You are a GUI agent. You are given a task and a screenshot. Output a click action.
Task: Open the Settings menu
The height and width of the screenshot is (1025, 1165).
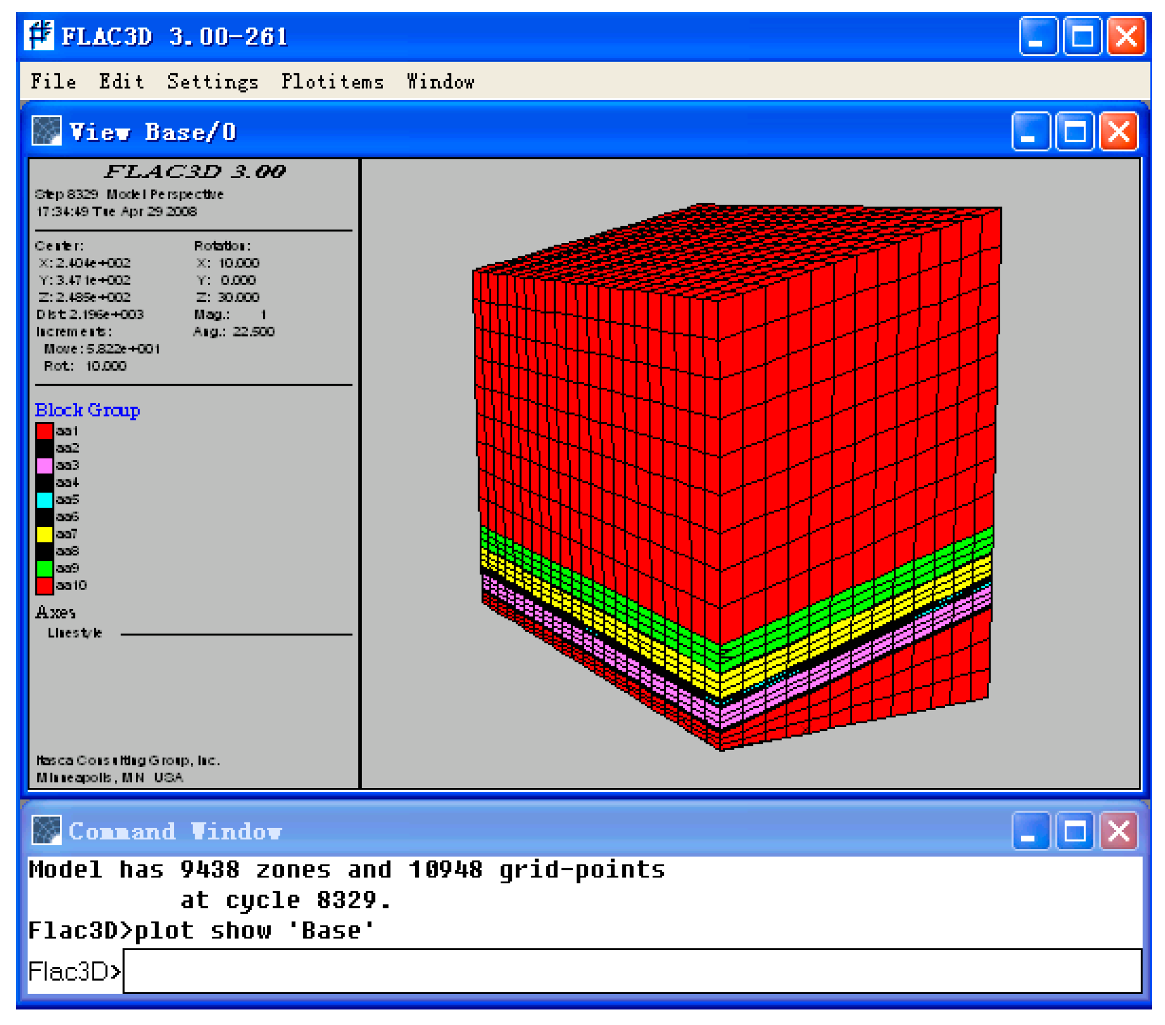coord(212,81)
